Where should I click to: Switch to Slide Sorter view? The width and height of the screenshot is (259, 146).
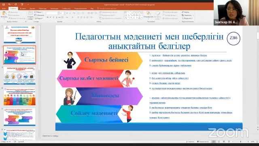point(219,142)
